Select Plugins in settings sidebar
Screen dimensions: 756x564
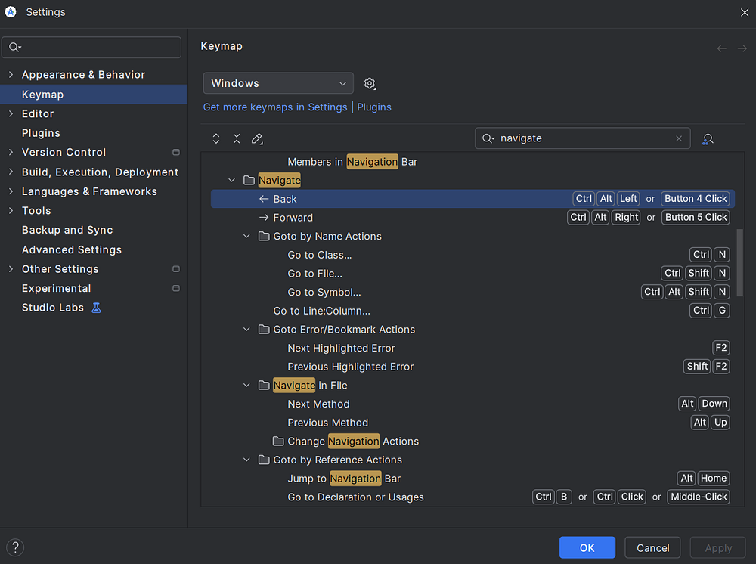click(41, 133)
